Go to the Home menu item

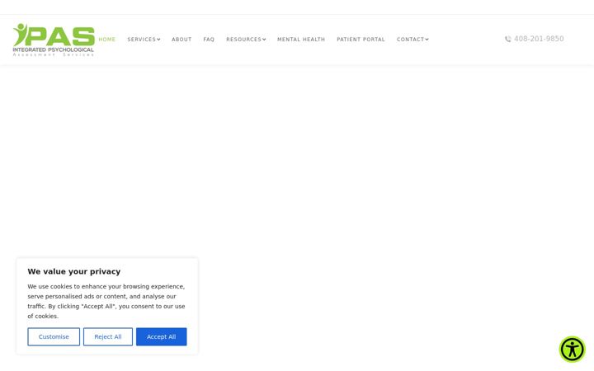coord(106,40)
